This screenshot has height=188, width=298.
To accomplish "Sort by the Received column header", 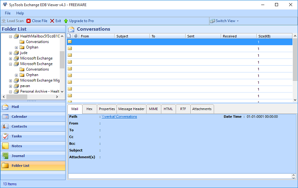I will (238, 36).
